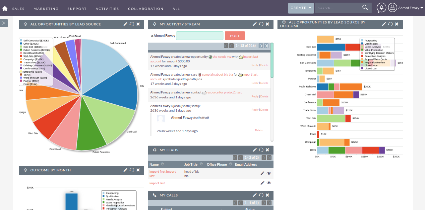The image size is (425, 210).
Task: Go to previous page of activity stream
Action: 231,46
